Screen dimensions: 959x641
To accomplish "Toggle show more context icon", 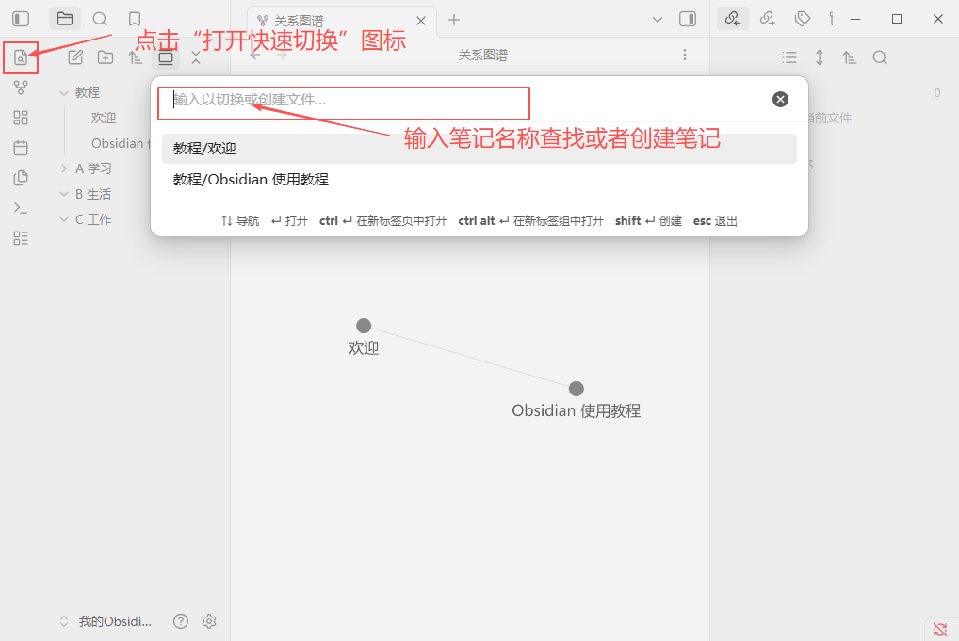I will click(x=819, y=57).
